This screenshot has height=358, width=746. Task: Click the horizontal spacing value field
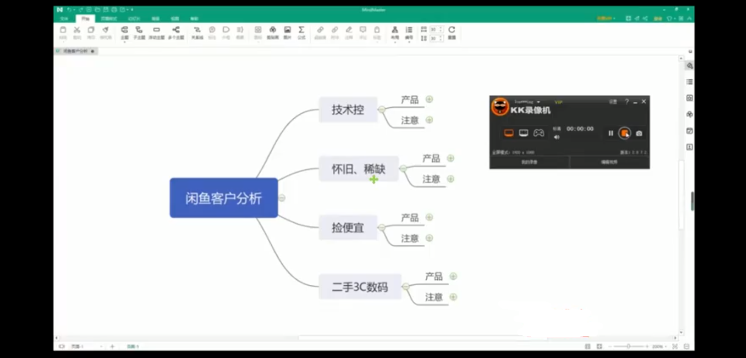click(x=434, y=30)
